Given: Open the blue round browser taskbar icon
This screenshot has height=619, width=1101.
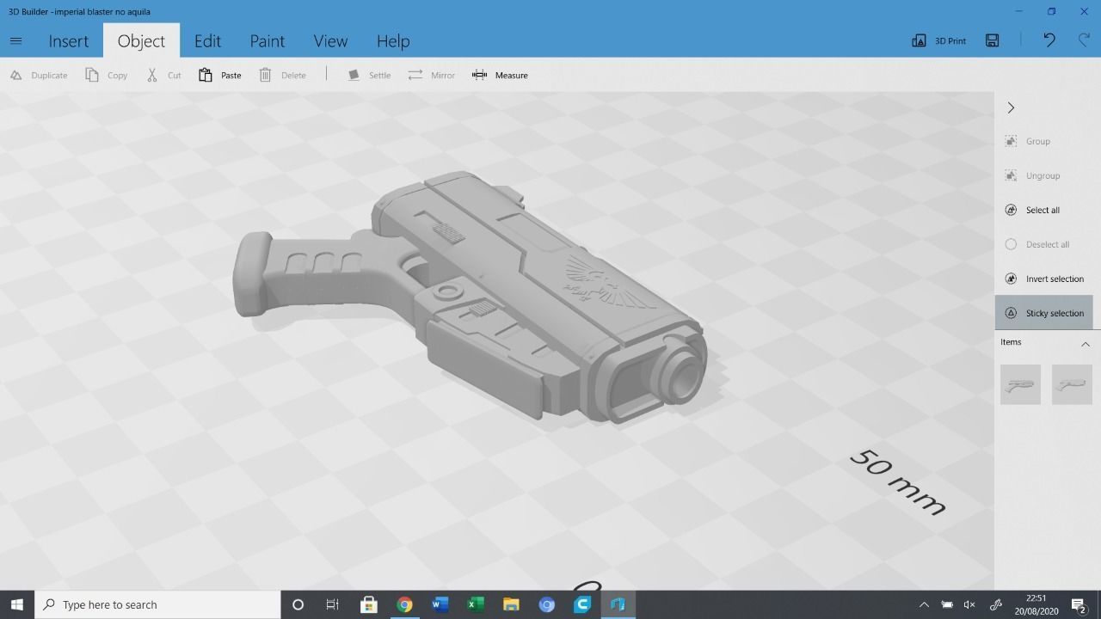Looking at the screenshot, I should click(546, 604).
